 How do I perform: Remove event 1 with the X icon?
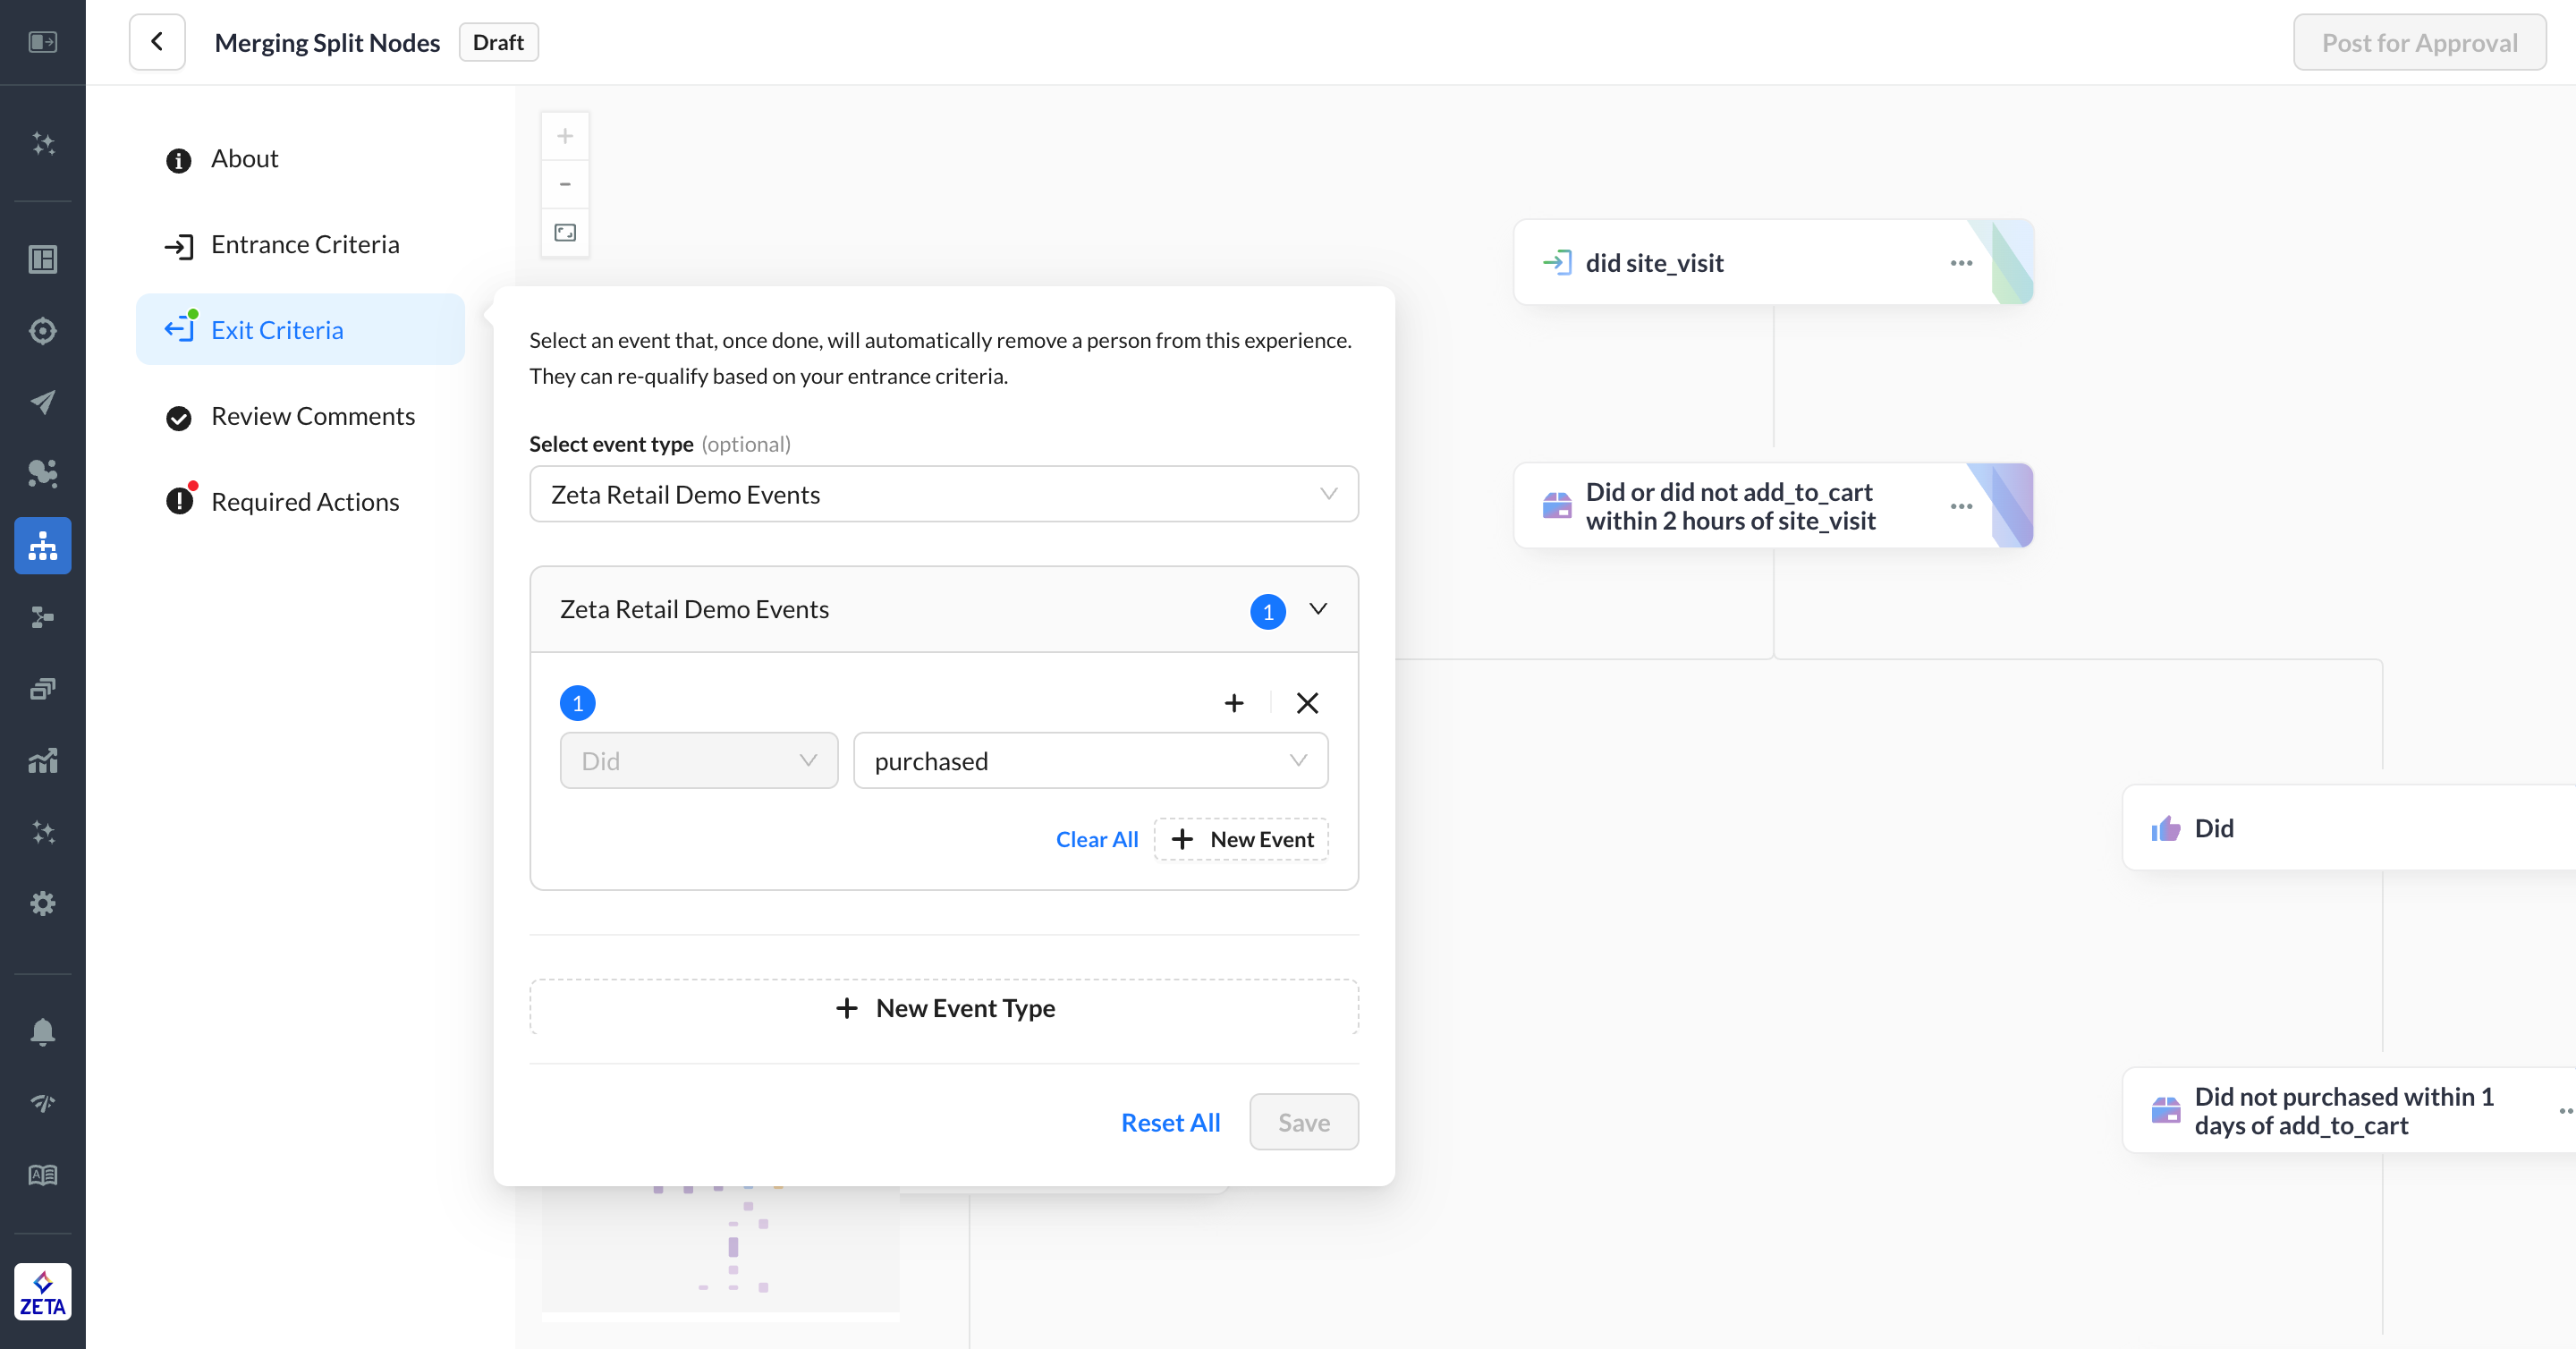1307,703
